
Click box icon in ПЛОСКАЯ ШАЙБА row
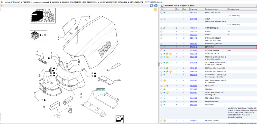click(x=167, y=57)
